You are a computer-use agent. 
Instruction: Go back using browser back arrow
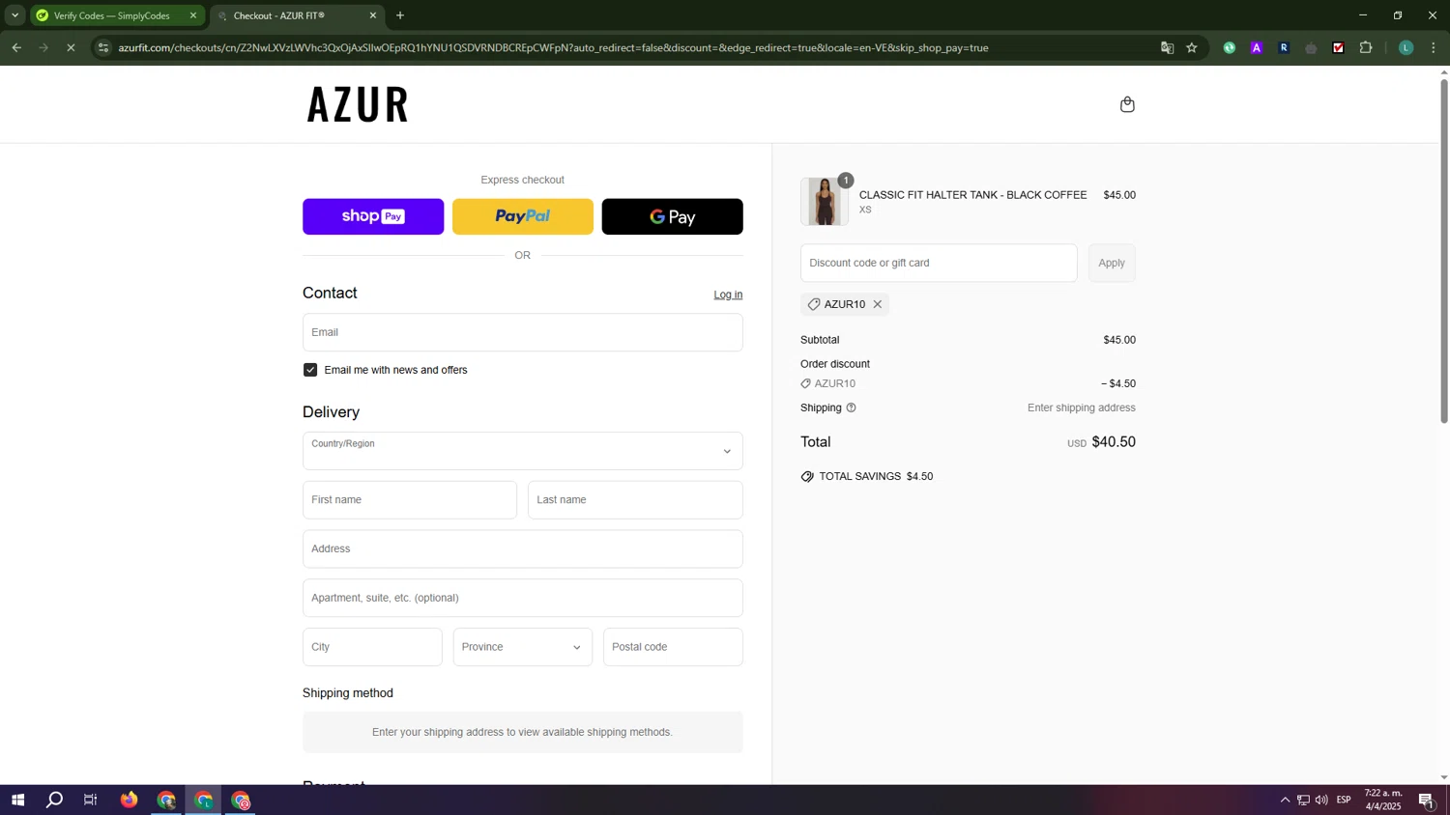pyautogui.click(x=16, y=47)
